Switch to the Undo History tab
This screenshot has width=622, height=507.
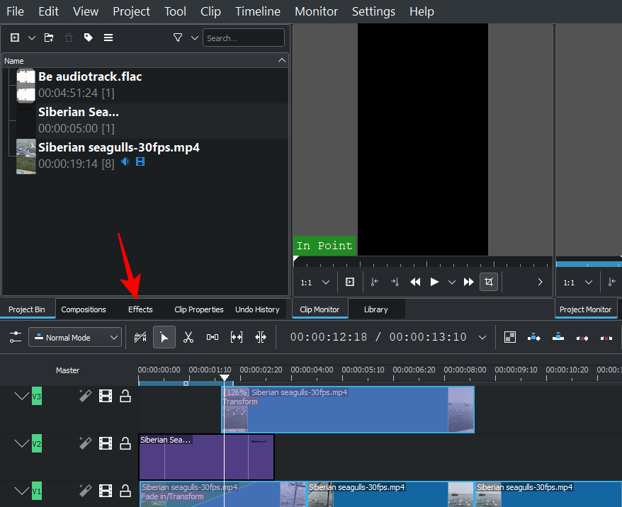257,309
